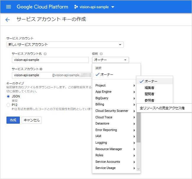192x179 pixels.
Task: Select 編集者 role in the submenu
Action: [154, 88]
